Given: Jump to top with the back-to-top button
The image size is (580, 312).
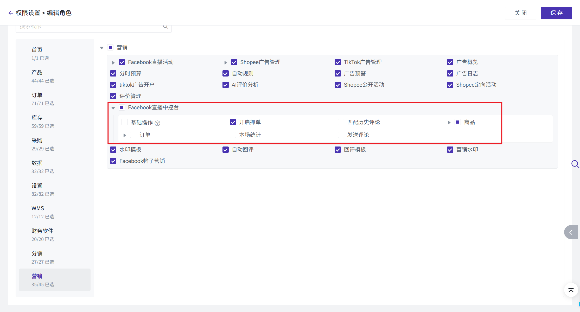Looking at the screenshot, I should (x=571, y=290).
